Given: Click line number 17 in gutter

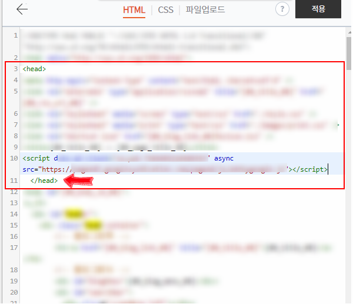Looking at the screenshot, I should click(x=14, y=248).
